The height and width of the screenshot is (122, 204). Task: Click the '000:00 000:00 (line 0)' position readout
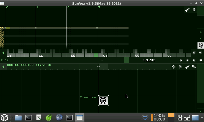pyautogui.click(x=29, y=65)
